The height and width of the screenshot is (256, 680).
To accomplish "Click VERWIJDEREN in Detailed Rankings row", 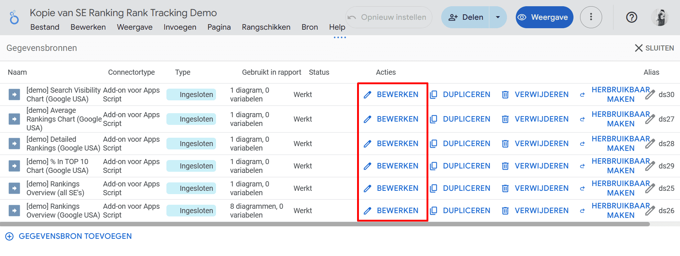I will tap(535, 144).
